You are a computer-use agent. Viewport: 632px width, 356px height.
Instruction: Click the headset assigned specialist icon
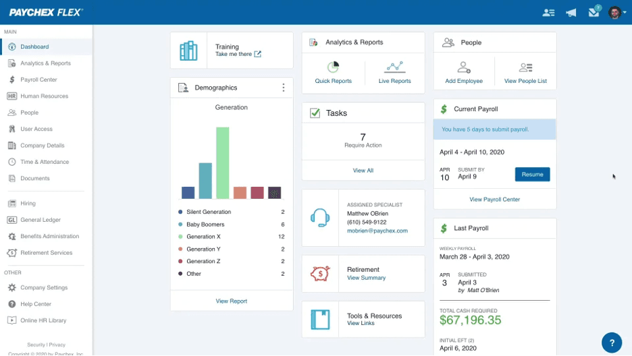320,218
